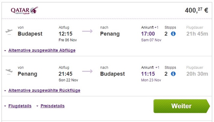This screenshot has height=122, width=214.
Task: Click the triangle before Preisdetails
Action: [37, 106]
